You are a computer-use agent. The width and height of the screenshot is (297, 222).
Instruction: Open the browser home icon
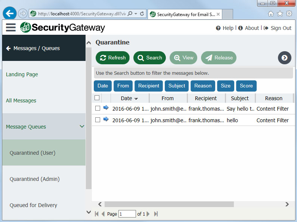click(271, 13)
